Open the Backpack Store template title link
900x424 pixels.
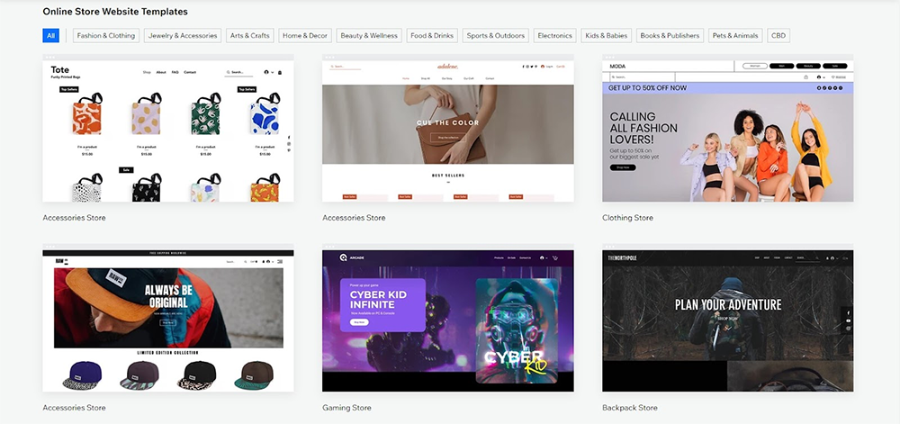629,408
